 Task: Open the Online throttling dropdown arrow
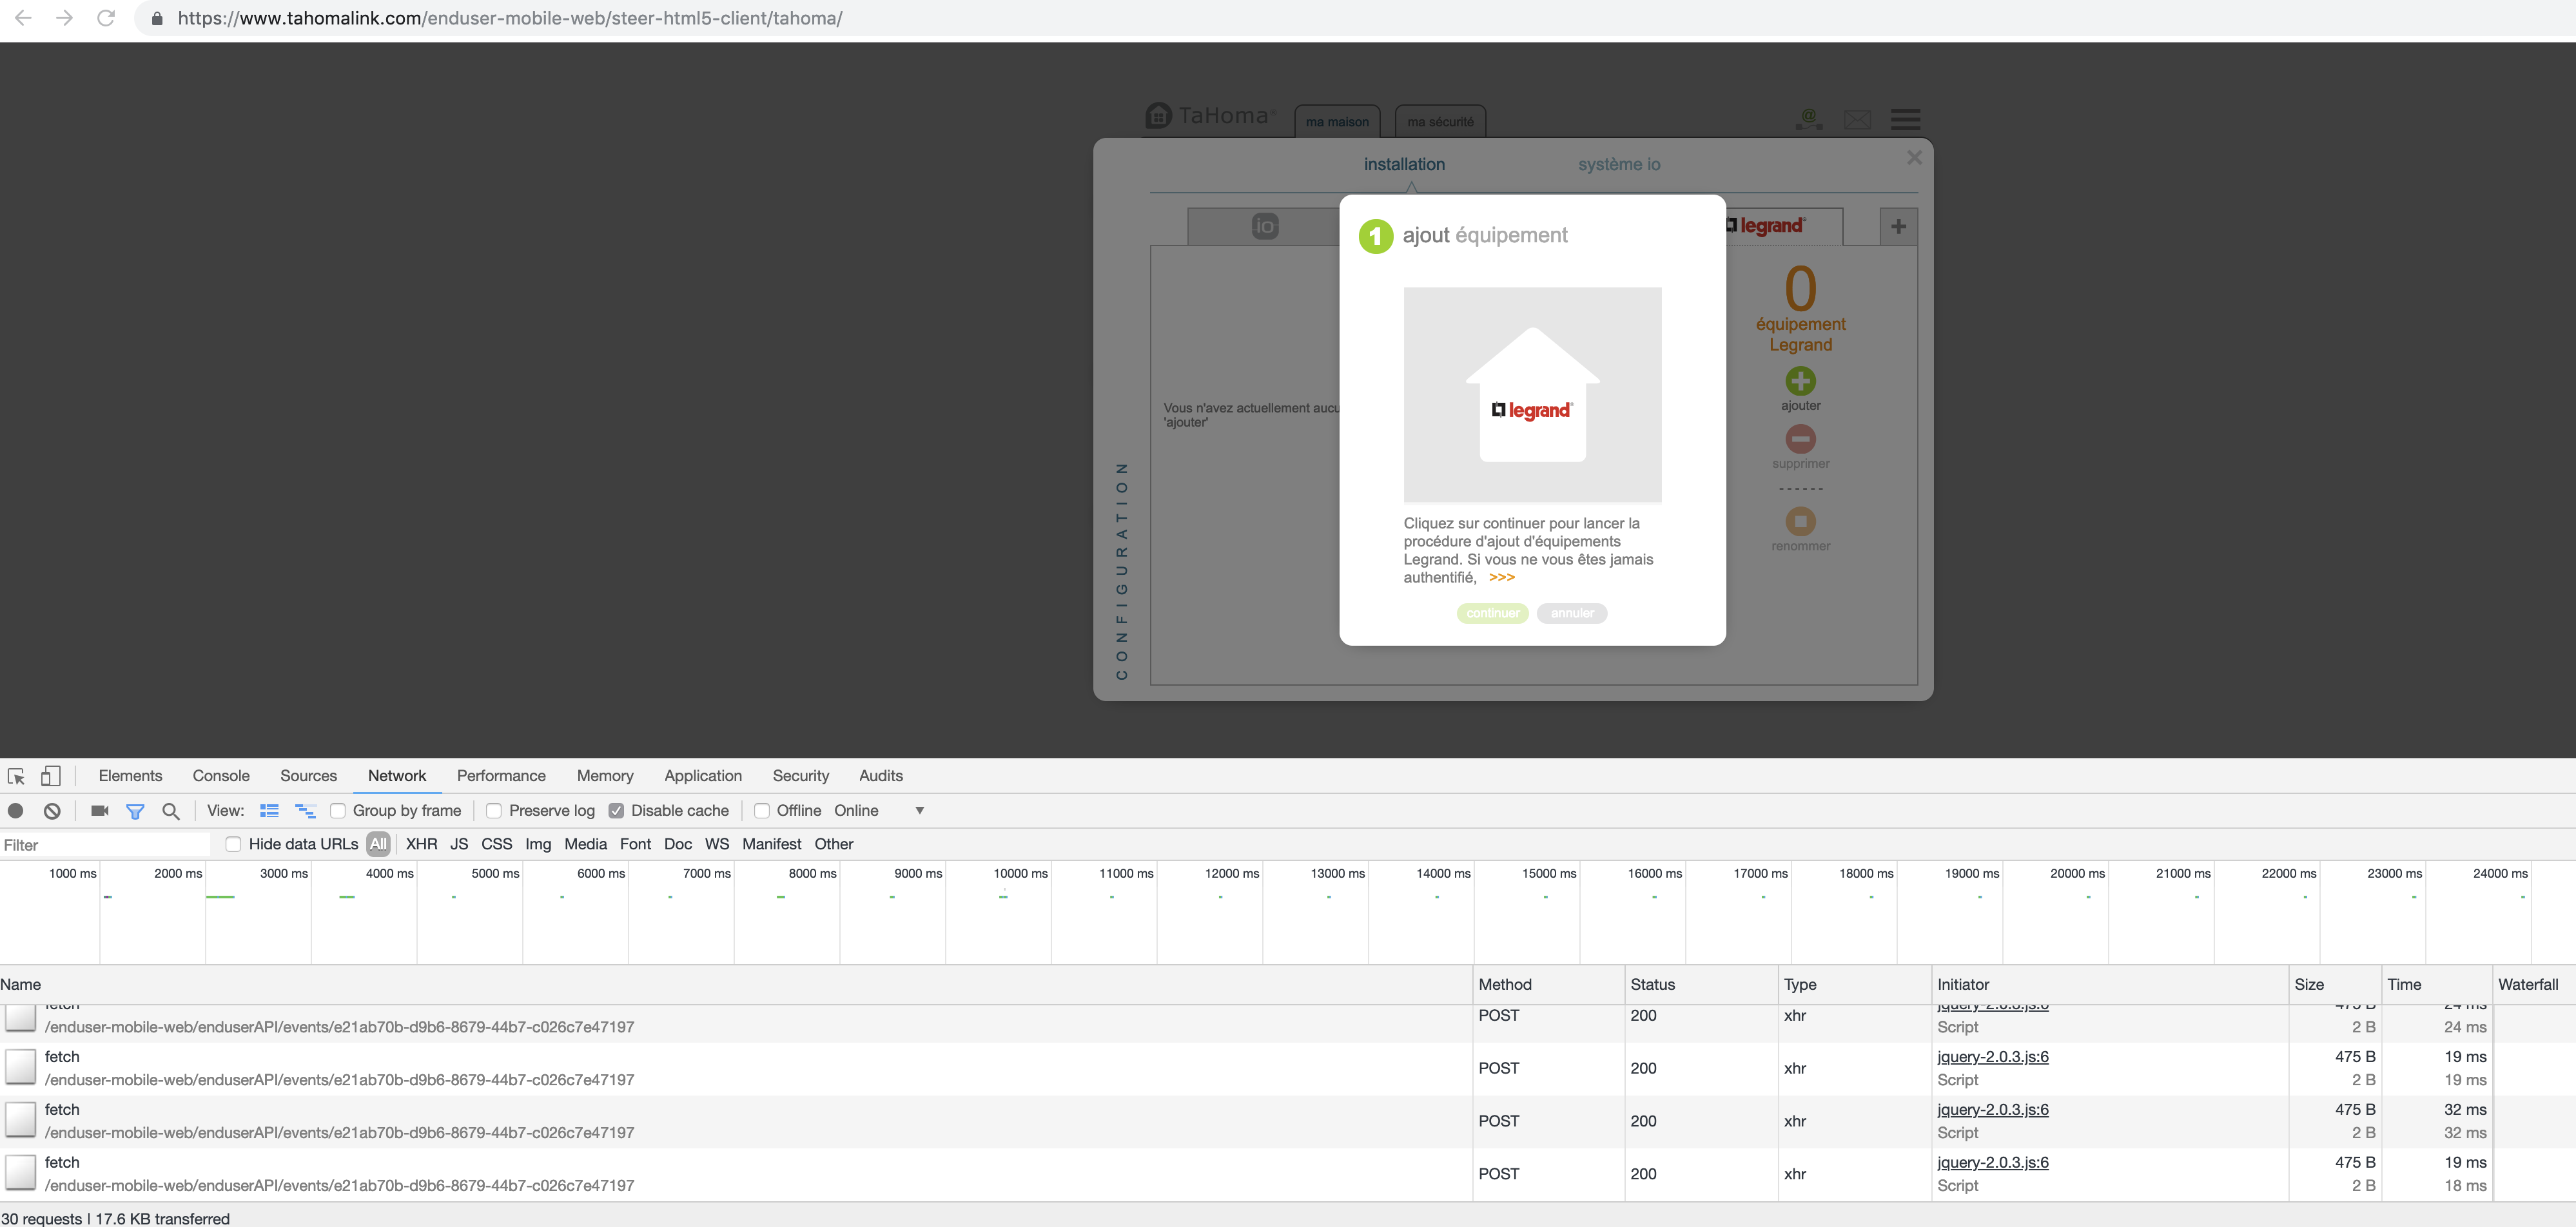(x=919, y=811)
